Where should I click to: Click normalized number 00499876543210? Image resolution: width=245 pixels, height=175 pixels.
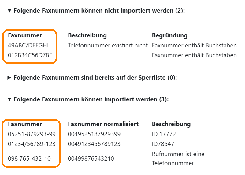(x=91, y=158)
